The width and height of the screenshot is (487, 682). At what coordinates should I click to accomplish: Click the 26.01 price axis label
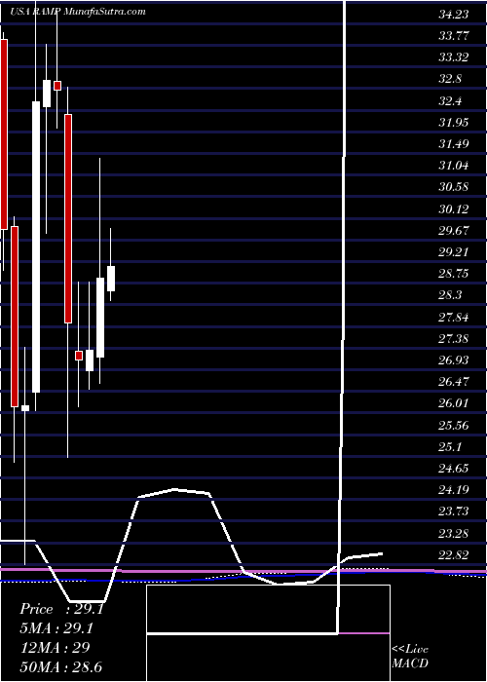tap(454, 404)
